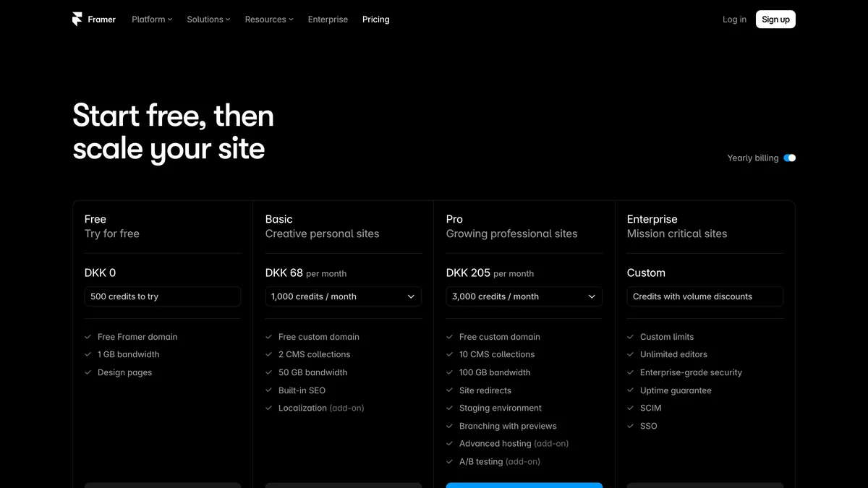Click the Pro plan title

pos(454,219)
